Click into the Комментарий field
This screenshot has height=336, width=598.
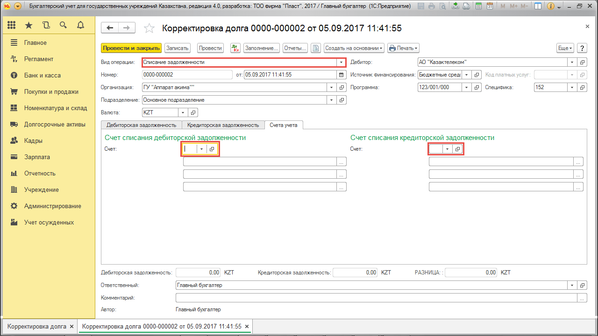(x=376, y=298)
